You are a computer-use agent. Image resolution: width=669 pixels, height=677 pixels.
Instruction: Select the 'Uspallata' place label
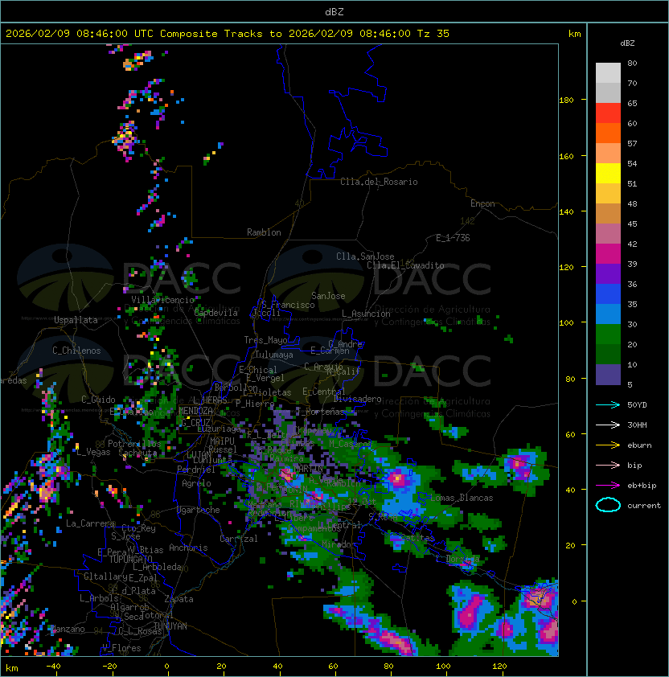coord(76,320)
